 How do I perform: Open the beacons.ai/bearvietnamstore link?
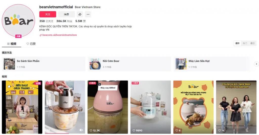[60, 35]
